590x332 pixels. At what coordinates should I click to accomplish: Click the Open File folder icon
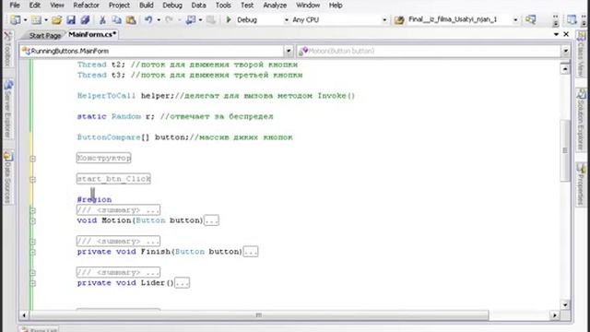pyautogui.click(x=57, y=20)
